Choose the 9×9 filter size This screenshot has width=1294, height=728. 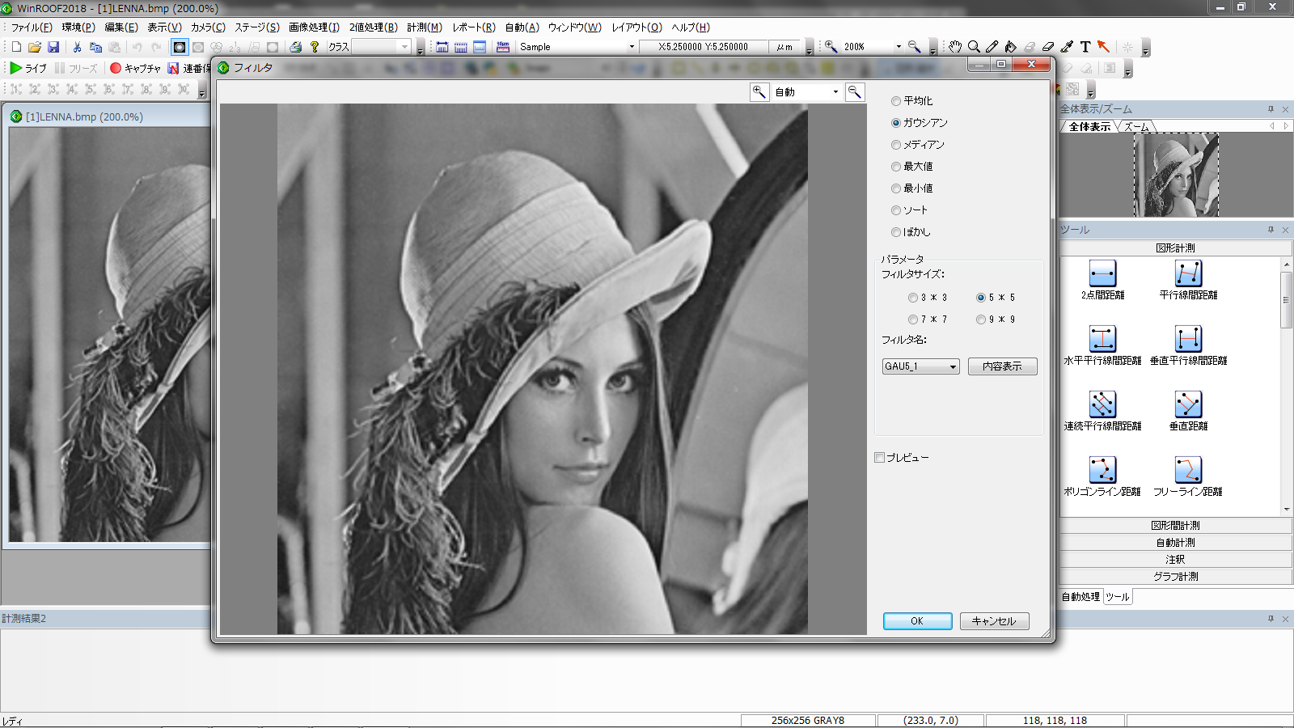pyautogui.click(x=981, y=320)
